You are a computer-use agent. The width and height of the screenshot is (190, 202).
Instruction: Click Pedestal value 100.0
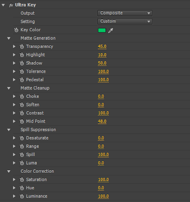pos(103,80)
